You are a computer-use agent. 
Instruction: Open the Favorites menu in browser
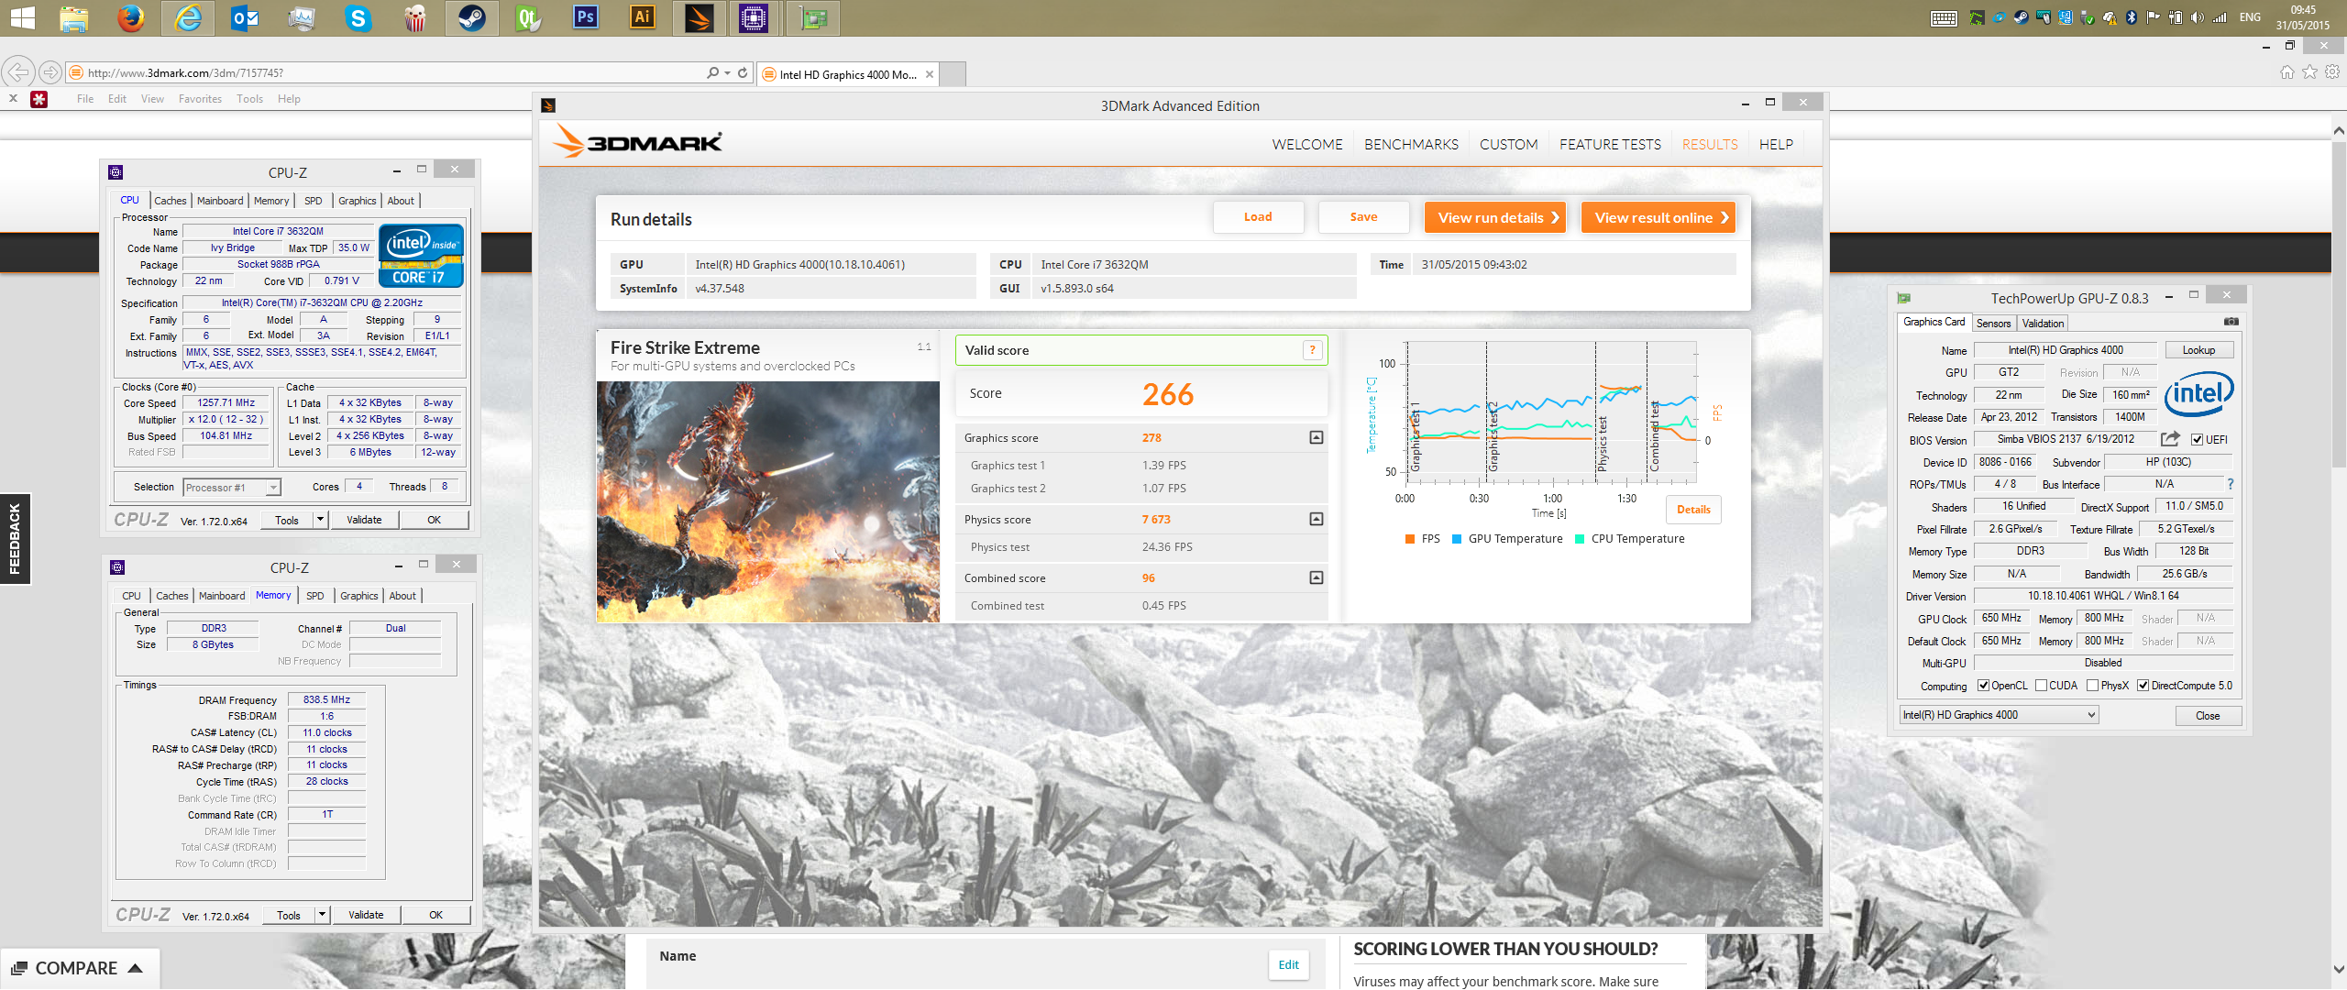[x=200, y=99]
